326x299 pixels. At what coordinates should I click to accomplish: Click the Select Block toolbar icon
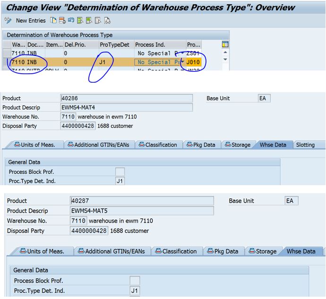[x=89, y=21]
